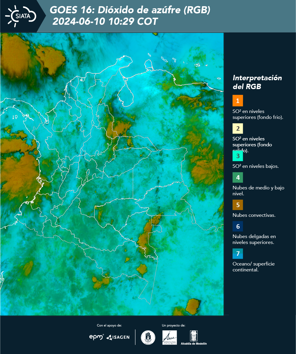Screen dimensions: 296x354
Task: Select the turquoise legend swatch numbered 3
Action: tap(238, 156)
